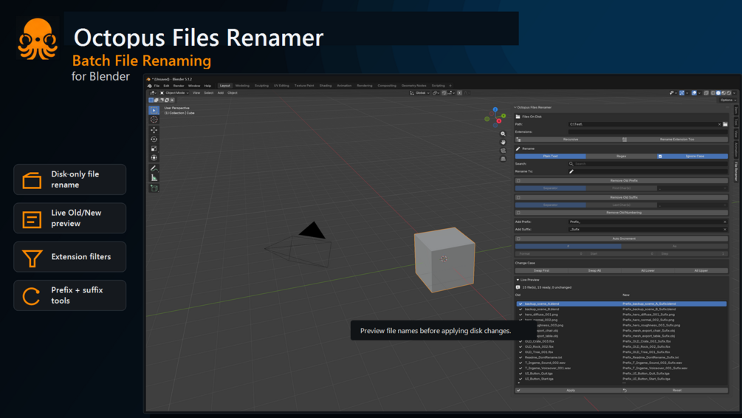
Task: Click the Search input field
Action: point(647,164)
